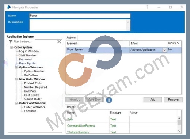
Task: Switch to the Actions tab
Action: coord(71,38)
